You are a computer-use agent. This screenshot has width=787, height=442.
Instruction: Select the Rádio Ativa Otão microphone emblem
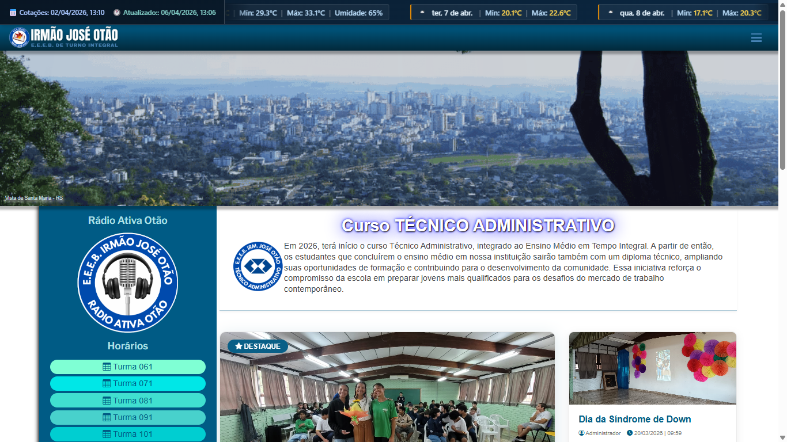(127, 282)
